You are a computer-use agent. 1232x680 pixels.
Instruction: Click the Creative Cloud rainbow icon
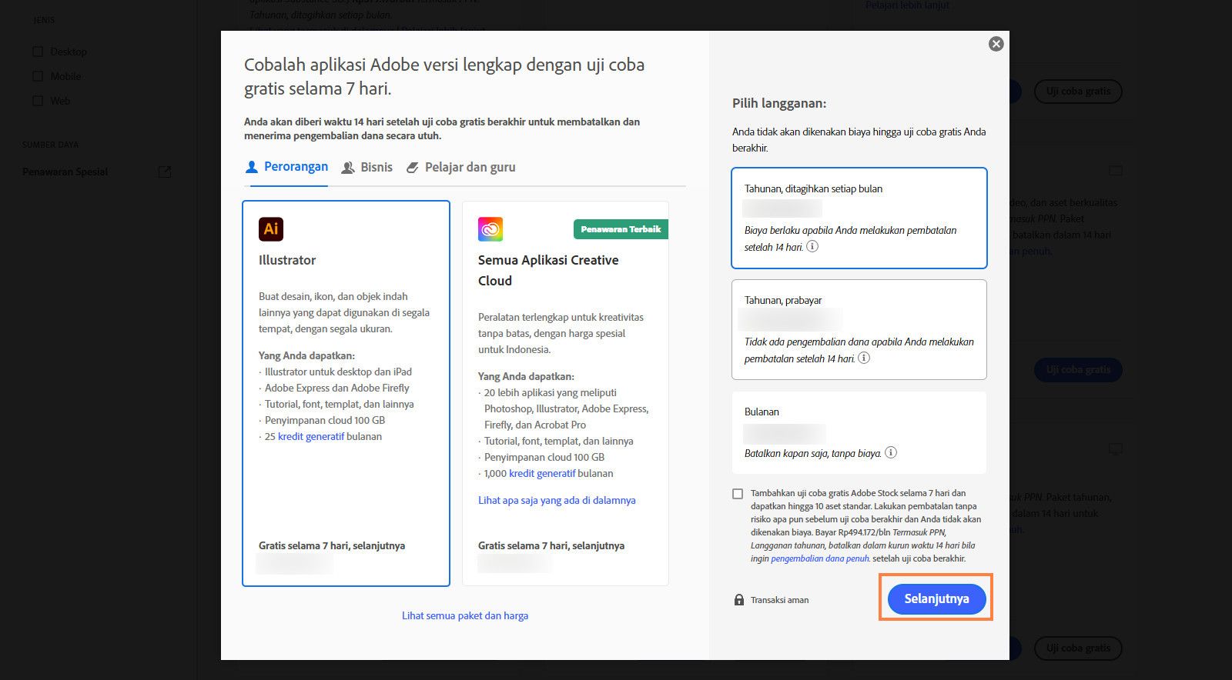click(490, 228)
